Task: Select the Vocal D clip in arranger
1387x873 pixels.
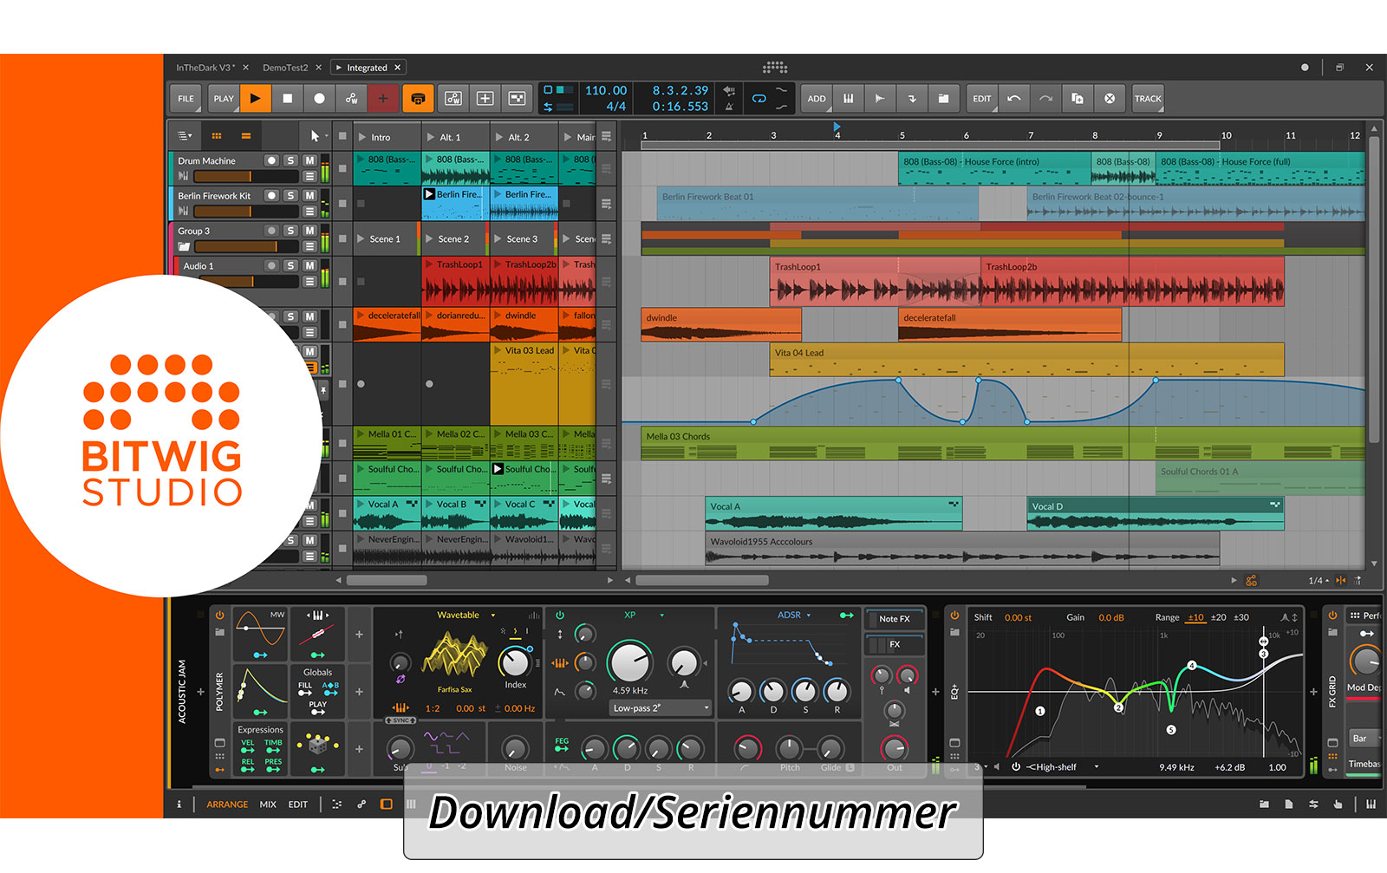Action: coord(1156,513)
